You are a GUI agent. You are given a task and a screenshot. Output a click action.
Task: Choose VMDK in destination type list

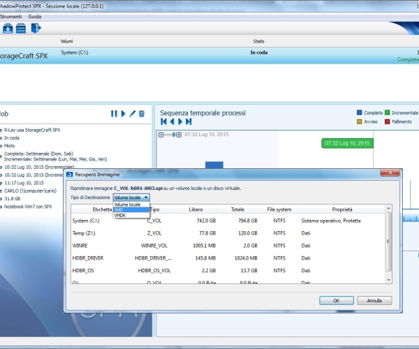(120, 216)
